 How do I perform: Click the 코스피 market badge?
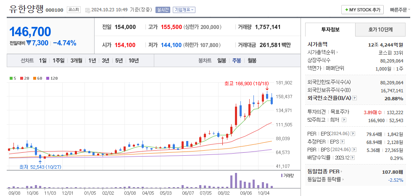click(73, 10)
